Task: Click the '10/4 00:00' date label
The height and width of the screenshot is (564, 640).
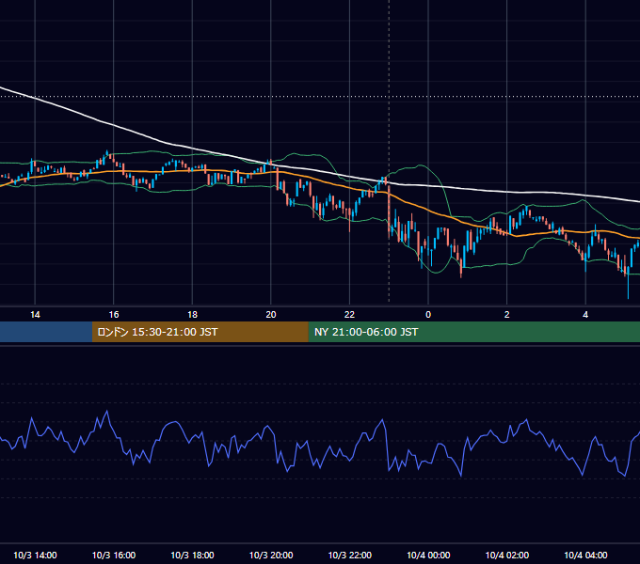Action: [x=428, y=555]
